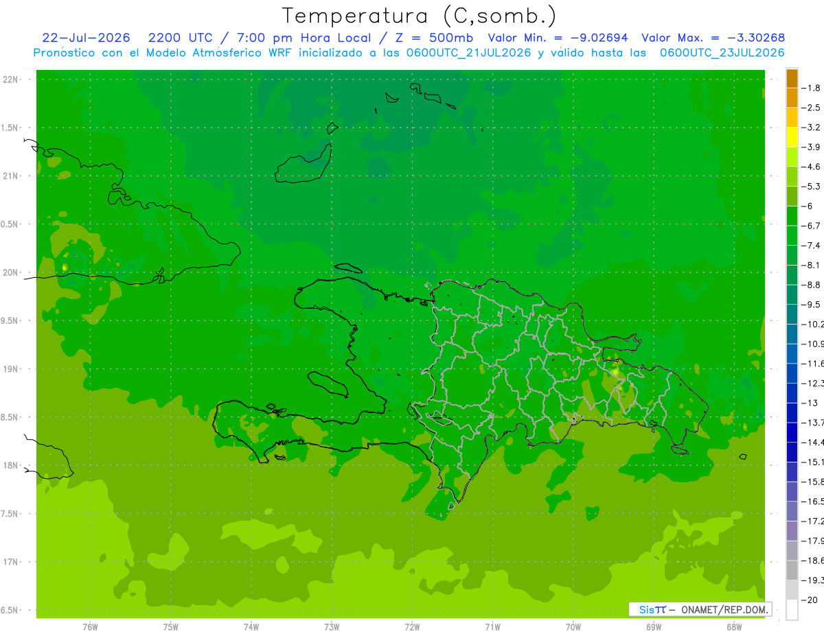Click the "71W" longitude label

point(492,627)
